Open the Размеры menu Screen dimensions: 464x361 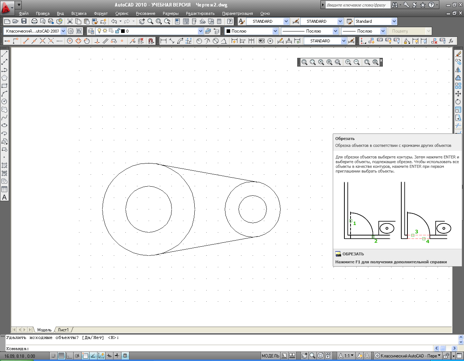pyautogui.click(x=170, y=13)
